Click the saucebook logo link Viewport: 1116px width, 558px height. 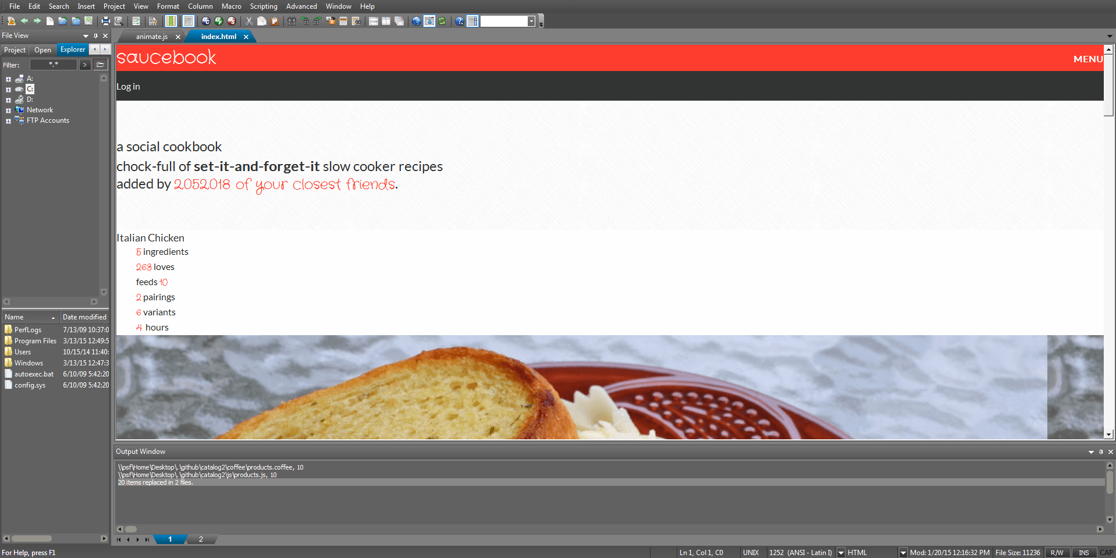(166, 57)
